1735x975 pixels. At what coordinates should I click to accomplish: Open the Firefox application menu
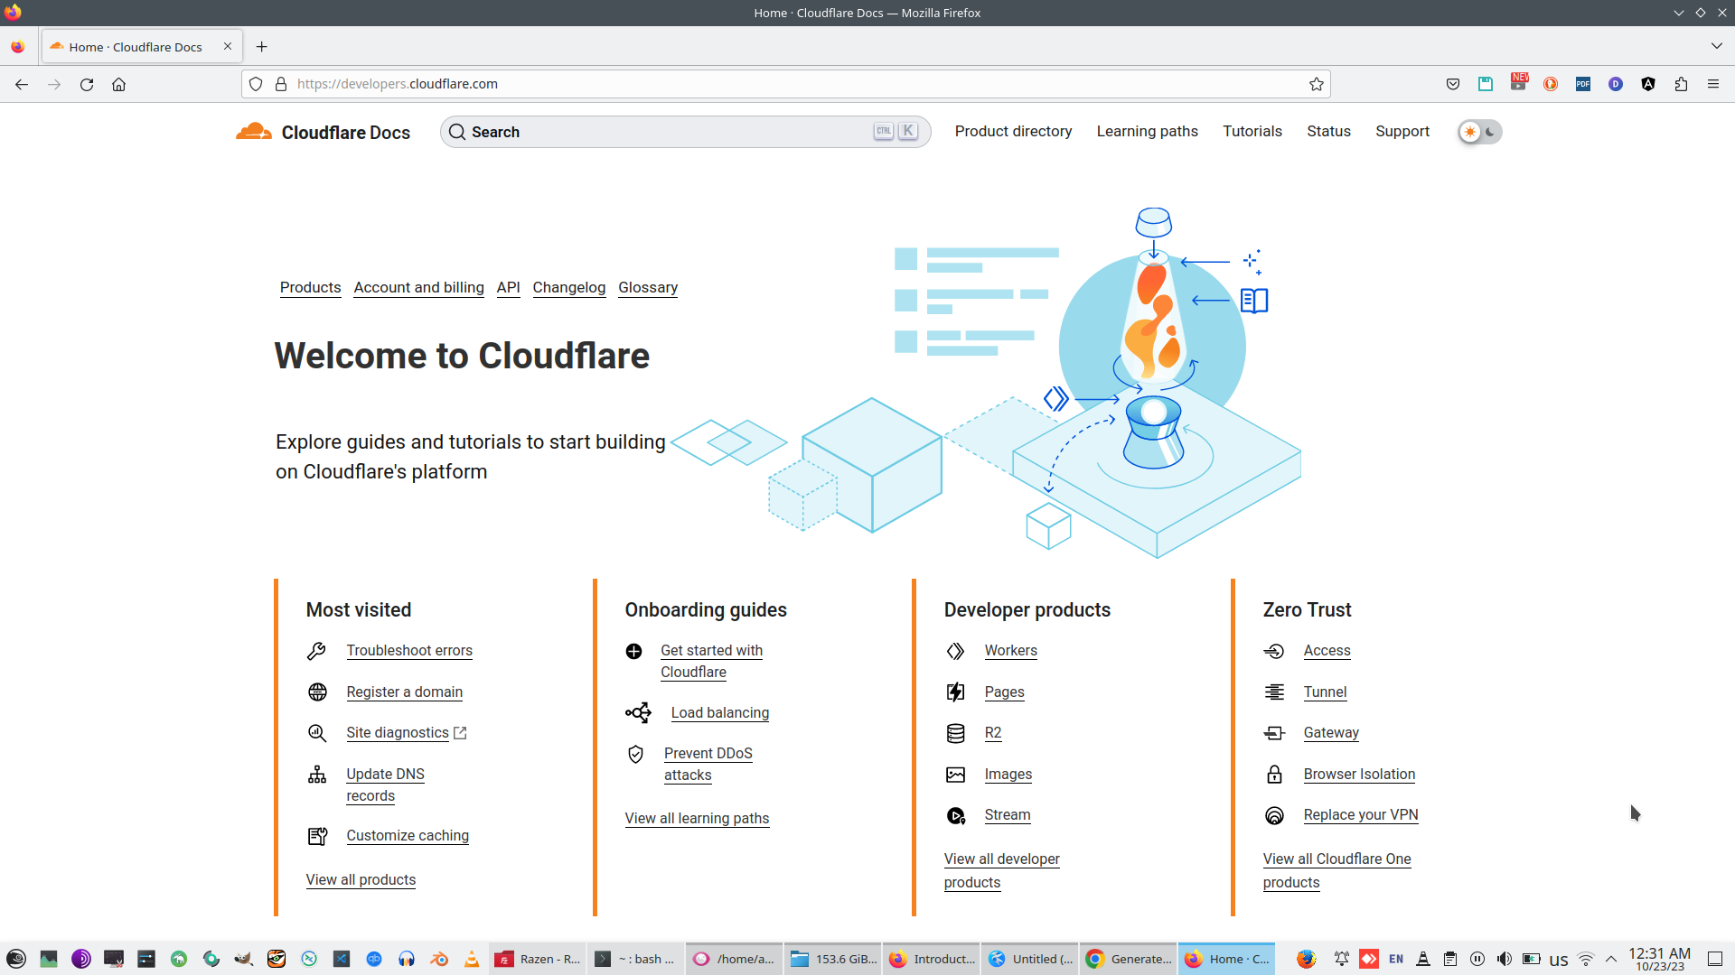point(1713,84)
